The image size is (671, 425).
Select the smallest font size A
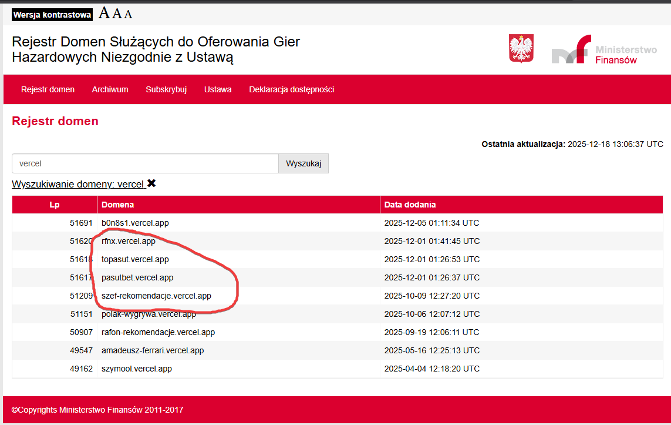point(129,14)
